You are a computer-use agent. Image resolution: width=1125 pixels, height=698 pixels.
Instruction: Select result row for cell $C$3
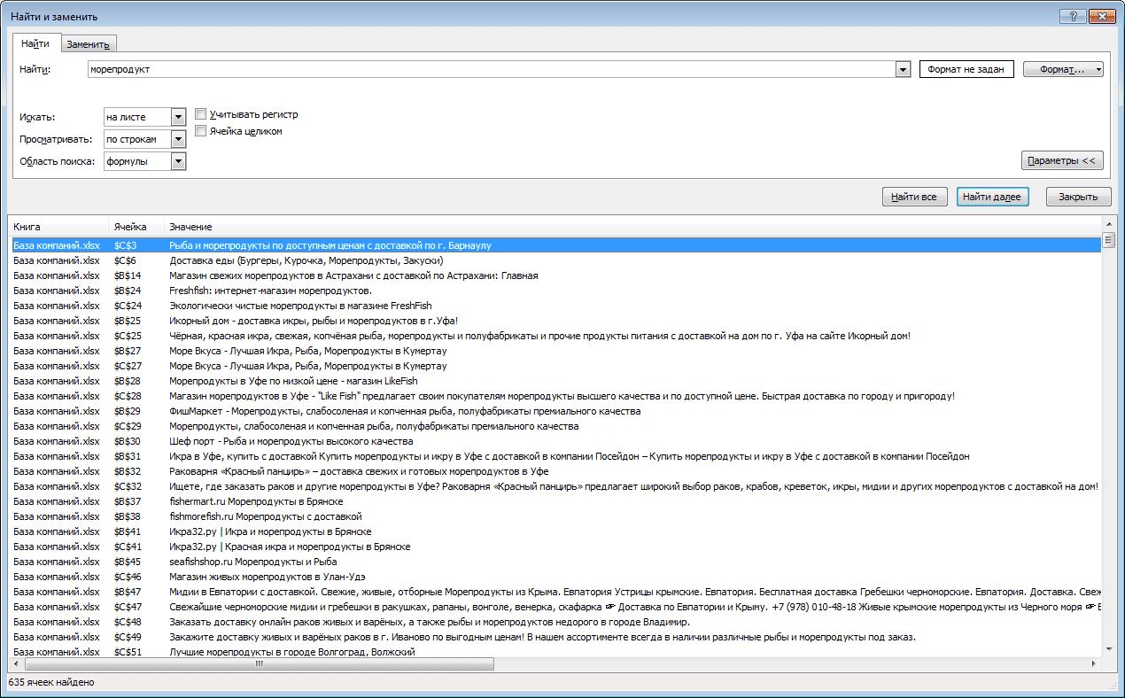(555, 245)
